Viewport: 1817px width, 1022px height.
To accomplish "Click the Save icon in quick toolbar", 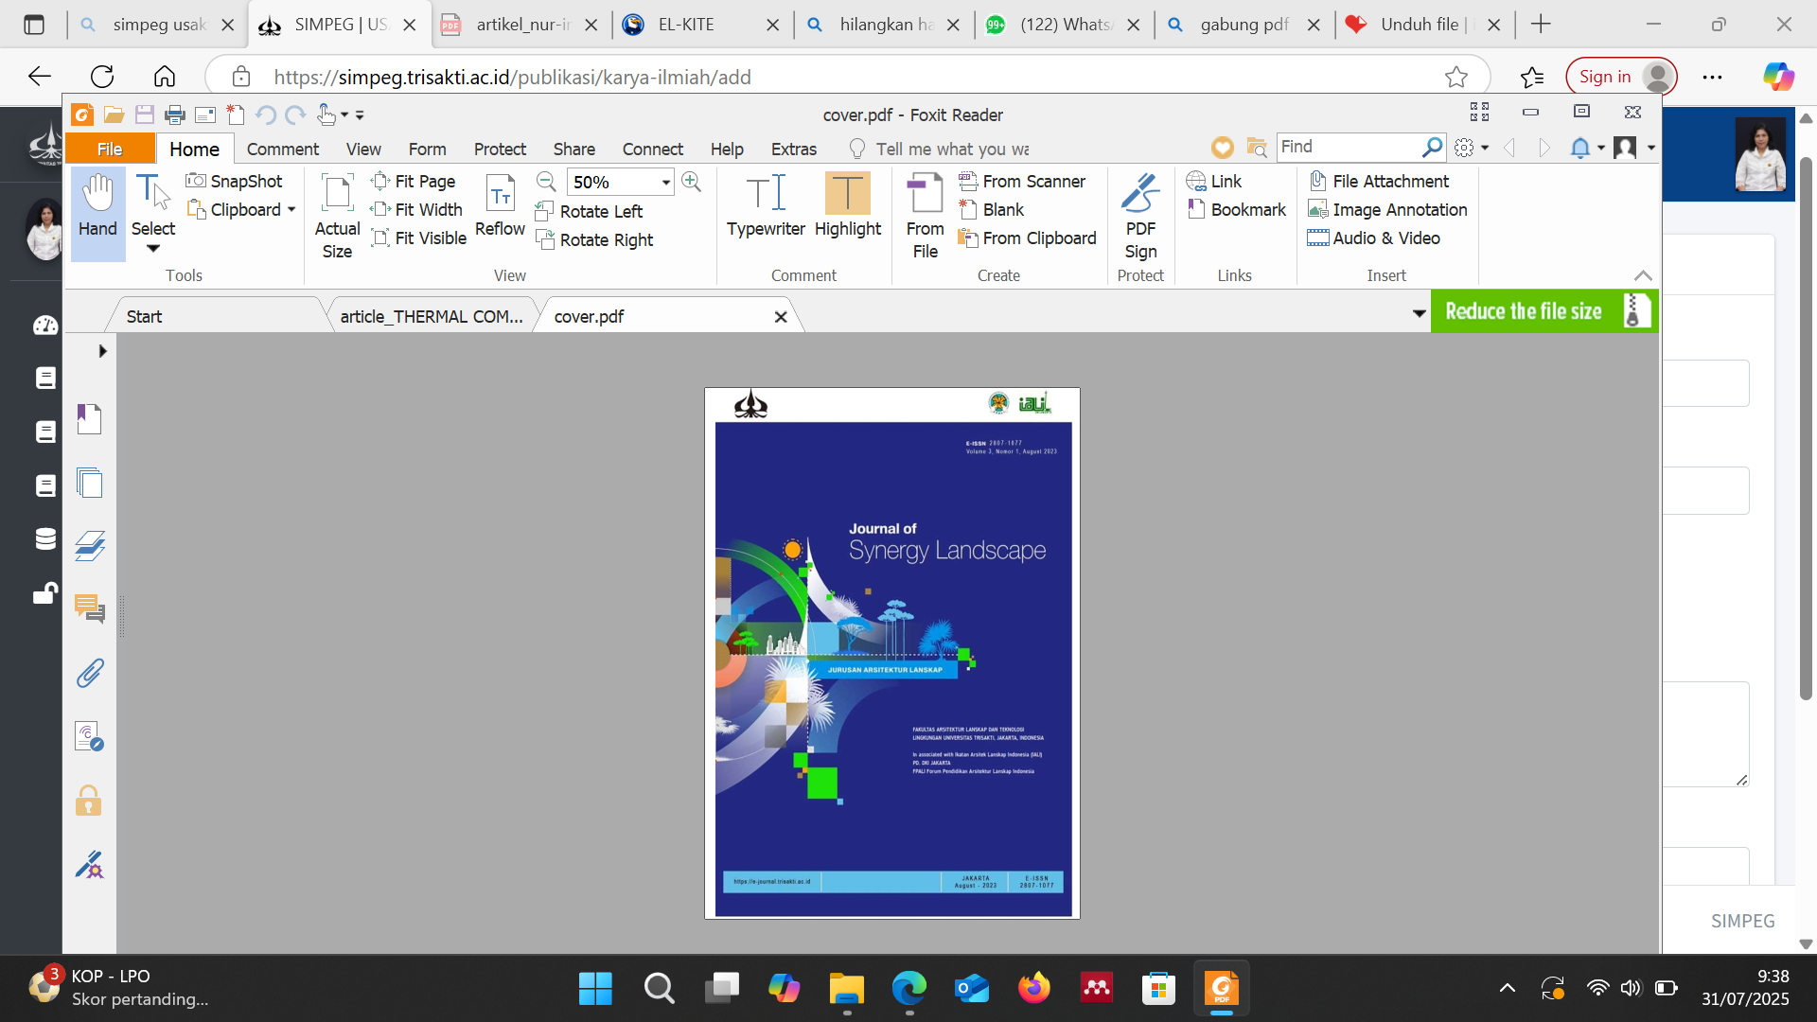I will [145, 115].
